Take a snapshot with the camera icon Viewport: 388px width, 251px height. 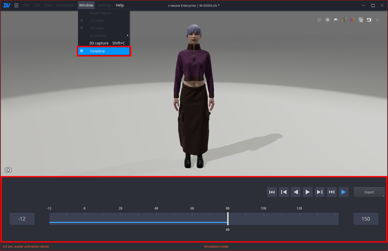point(8,170)
